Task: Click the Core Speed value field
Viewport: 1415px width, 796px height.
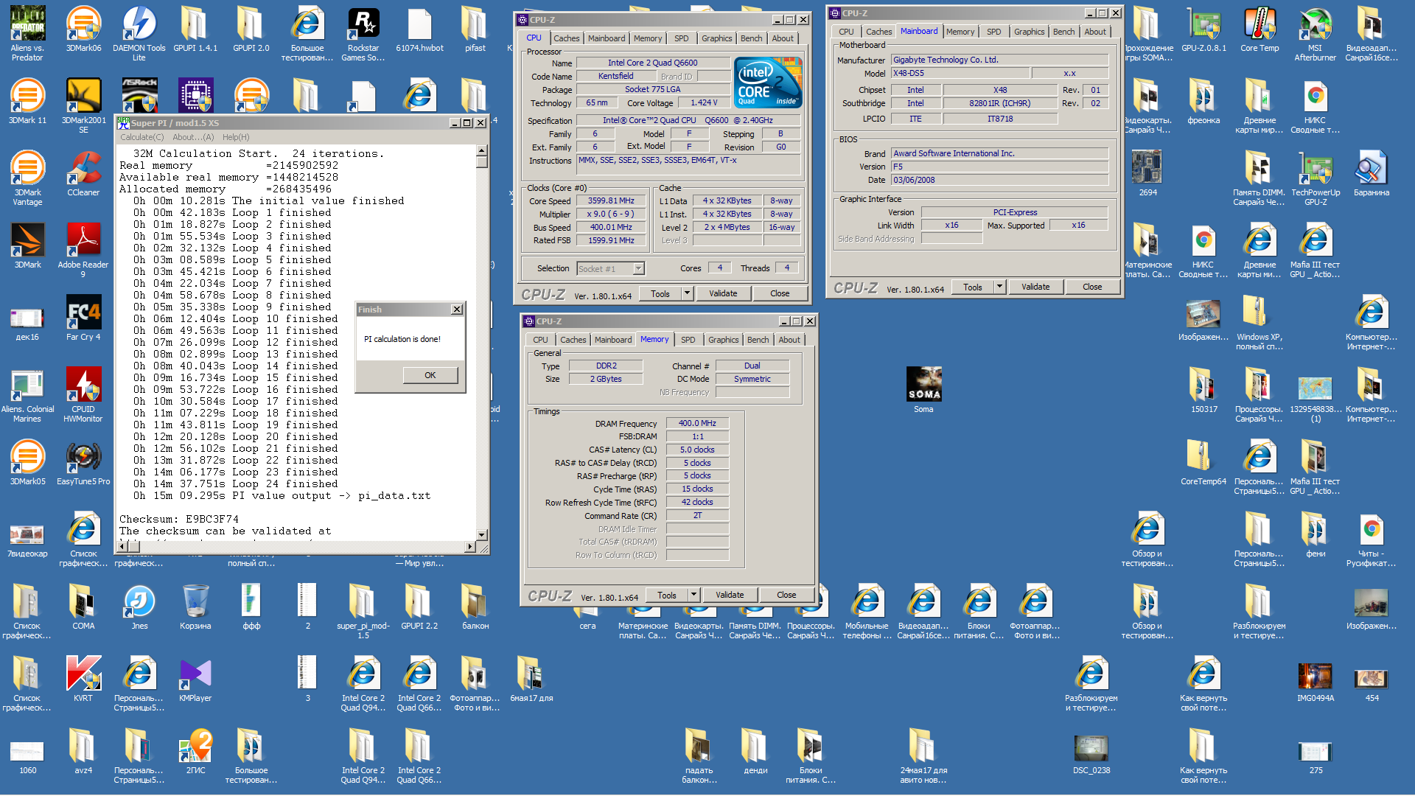Action: pyautogui.click(x=611, y=200)
